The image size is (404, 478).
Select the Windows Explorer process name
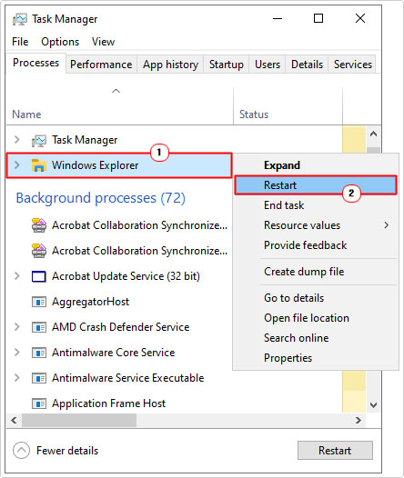click(x=95, y=165)
